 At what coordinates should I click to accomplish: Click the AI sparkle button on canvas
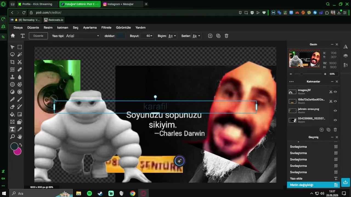coord(179,161)
